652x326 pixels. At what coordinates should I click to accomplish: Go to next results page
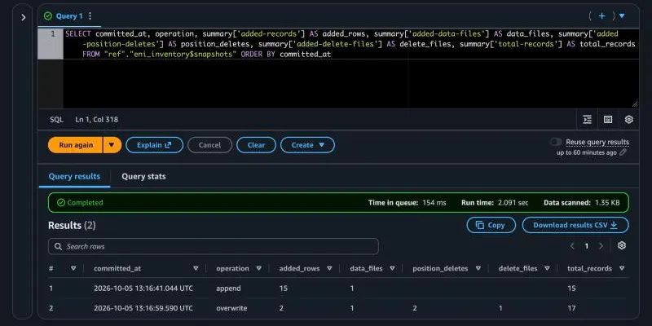(601, 246)
